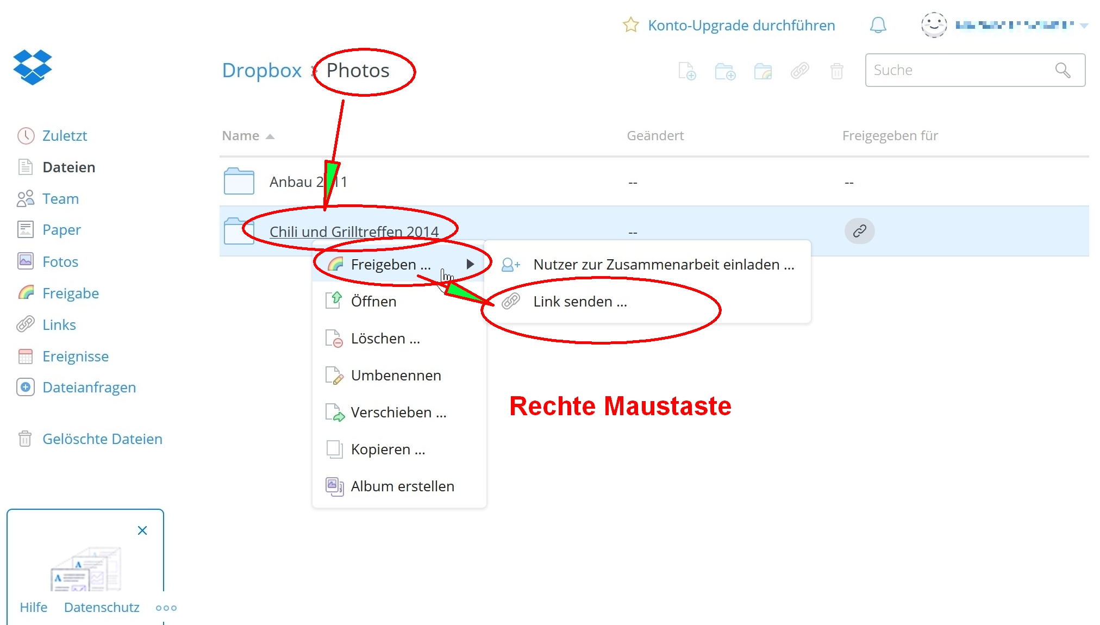
Task: Close the bottom-left promo popup
Action: point(142,530)
